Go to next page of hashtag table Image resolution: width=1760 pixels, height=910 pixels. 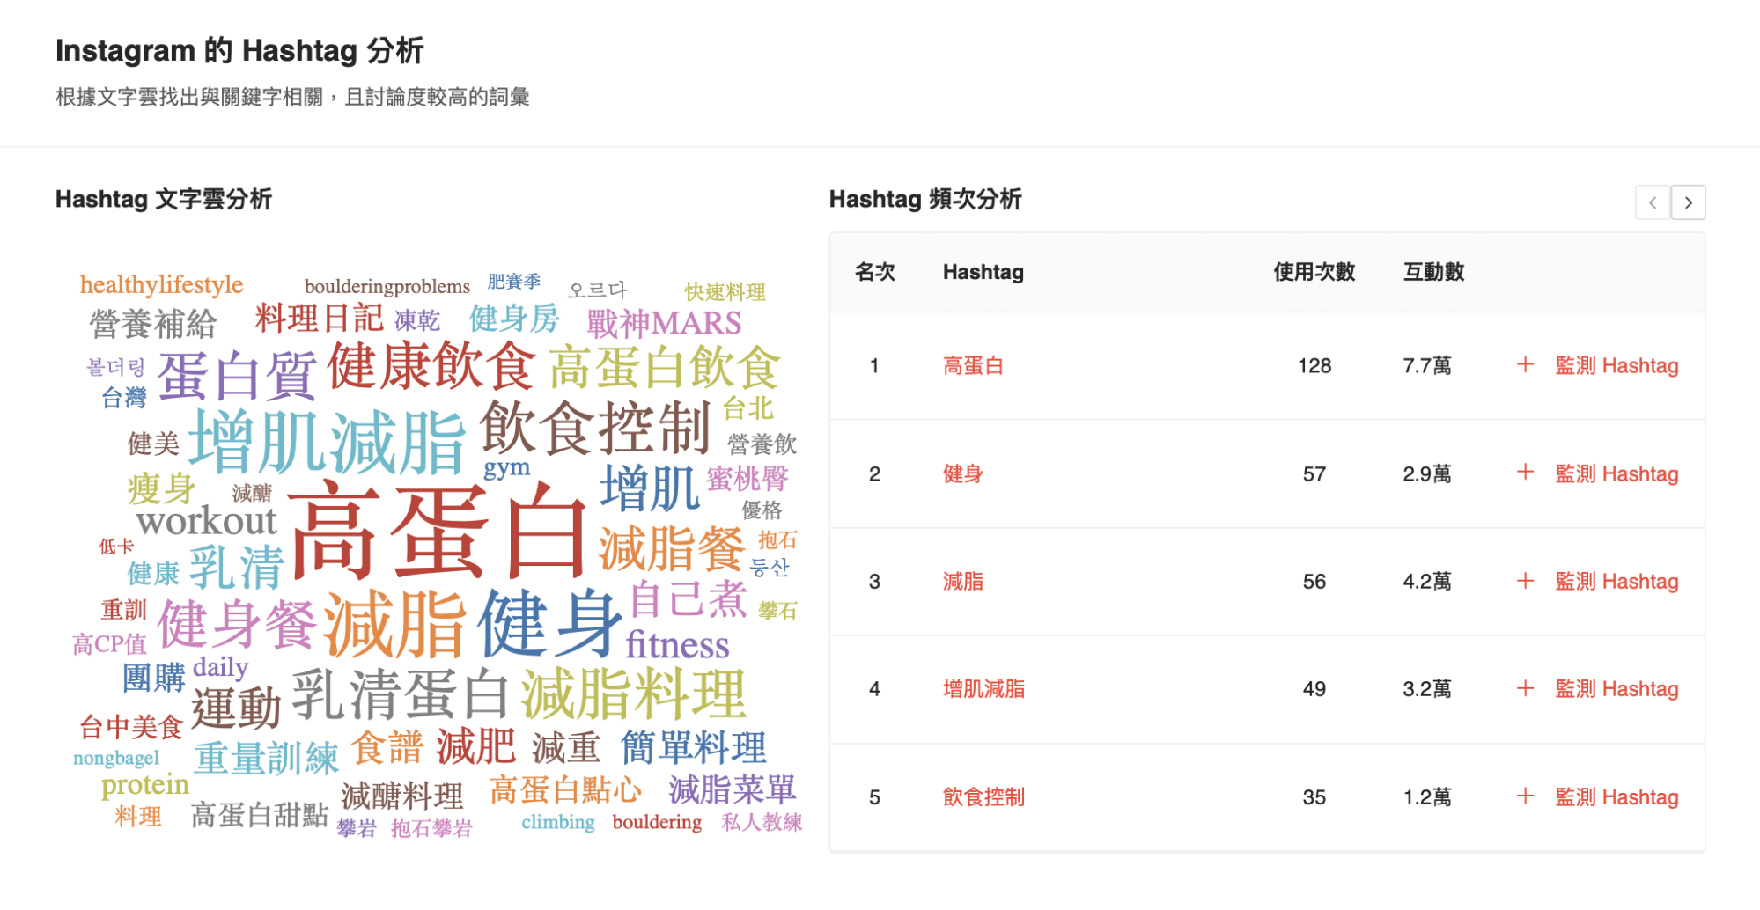pos(1688,202)
